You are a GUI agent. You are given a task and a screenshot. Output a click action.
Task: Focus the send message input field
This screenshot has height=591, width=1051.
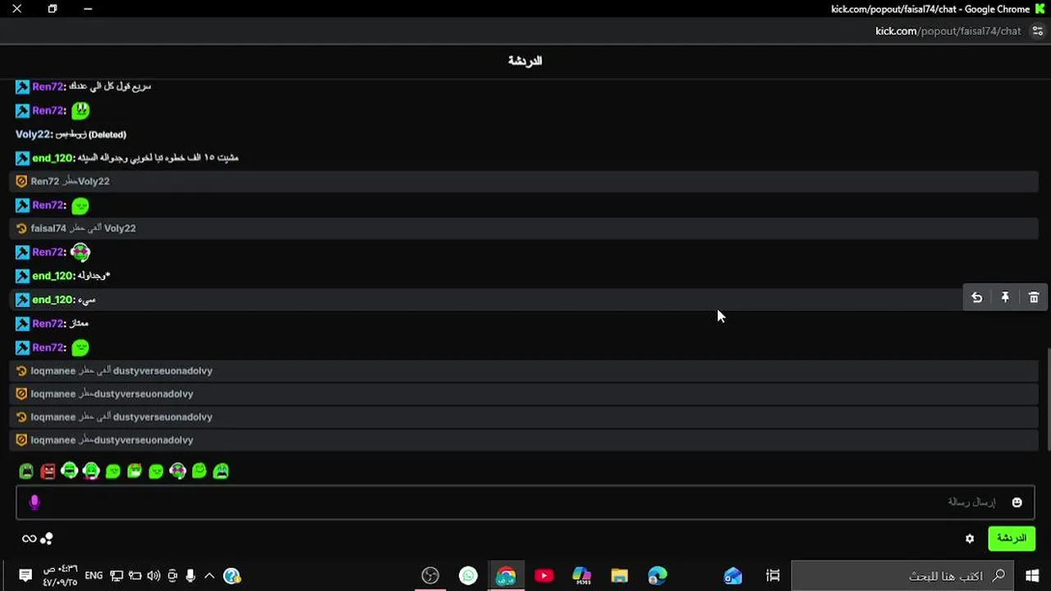[525, 502]
